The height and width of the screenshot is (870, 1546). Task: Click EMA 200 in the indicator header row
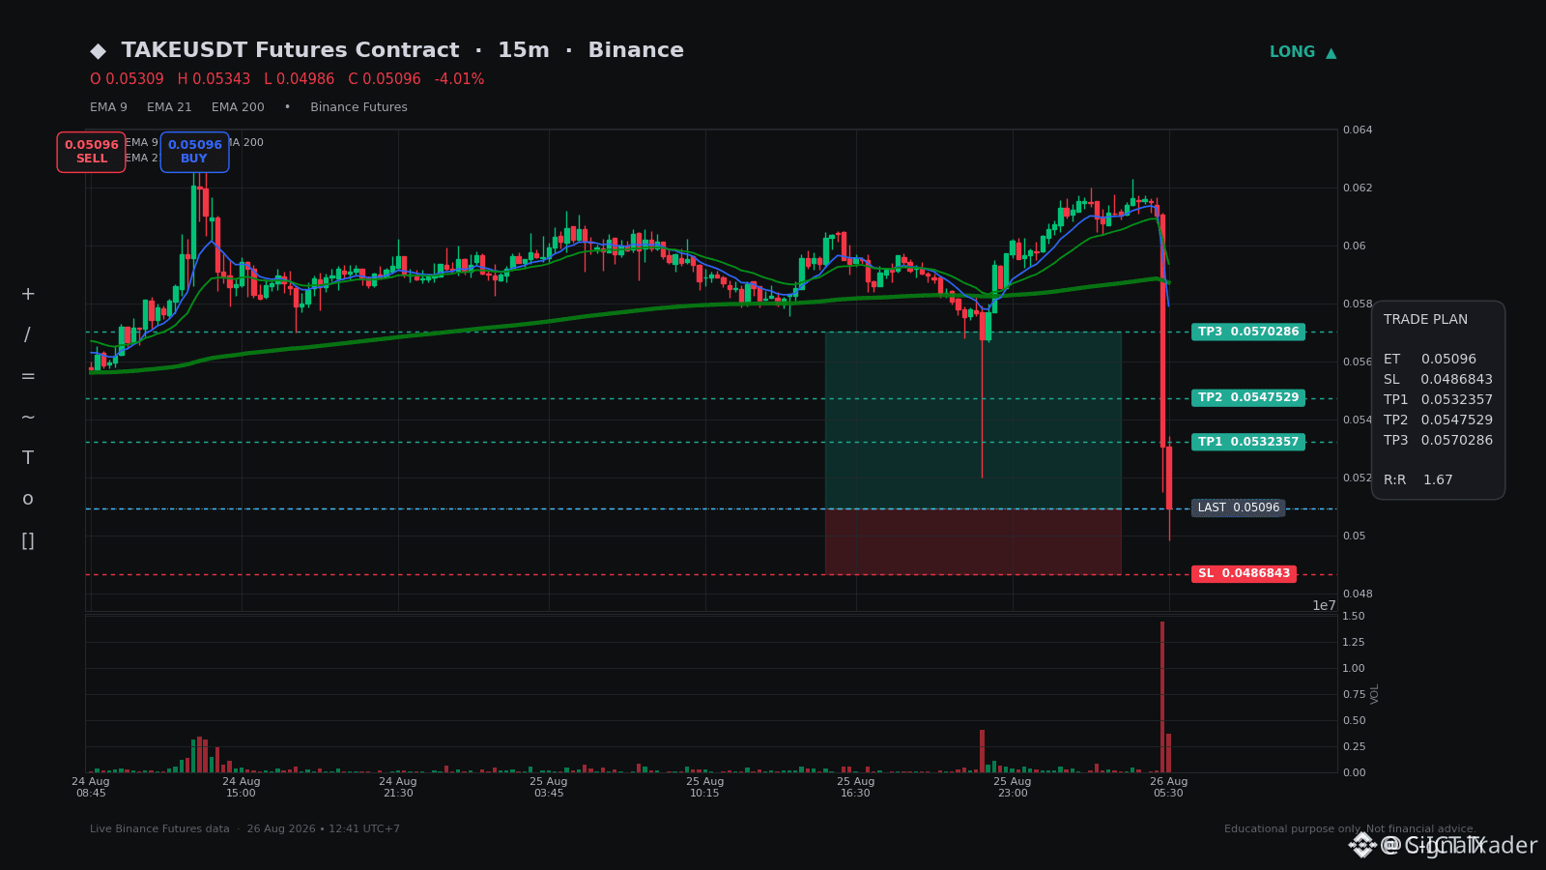238,107
